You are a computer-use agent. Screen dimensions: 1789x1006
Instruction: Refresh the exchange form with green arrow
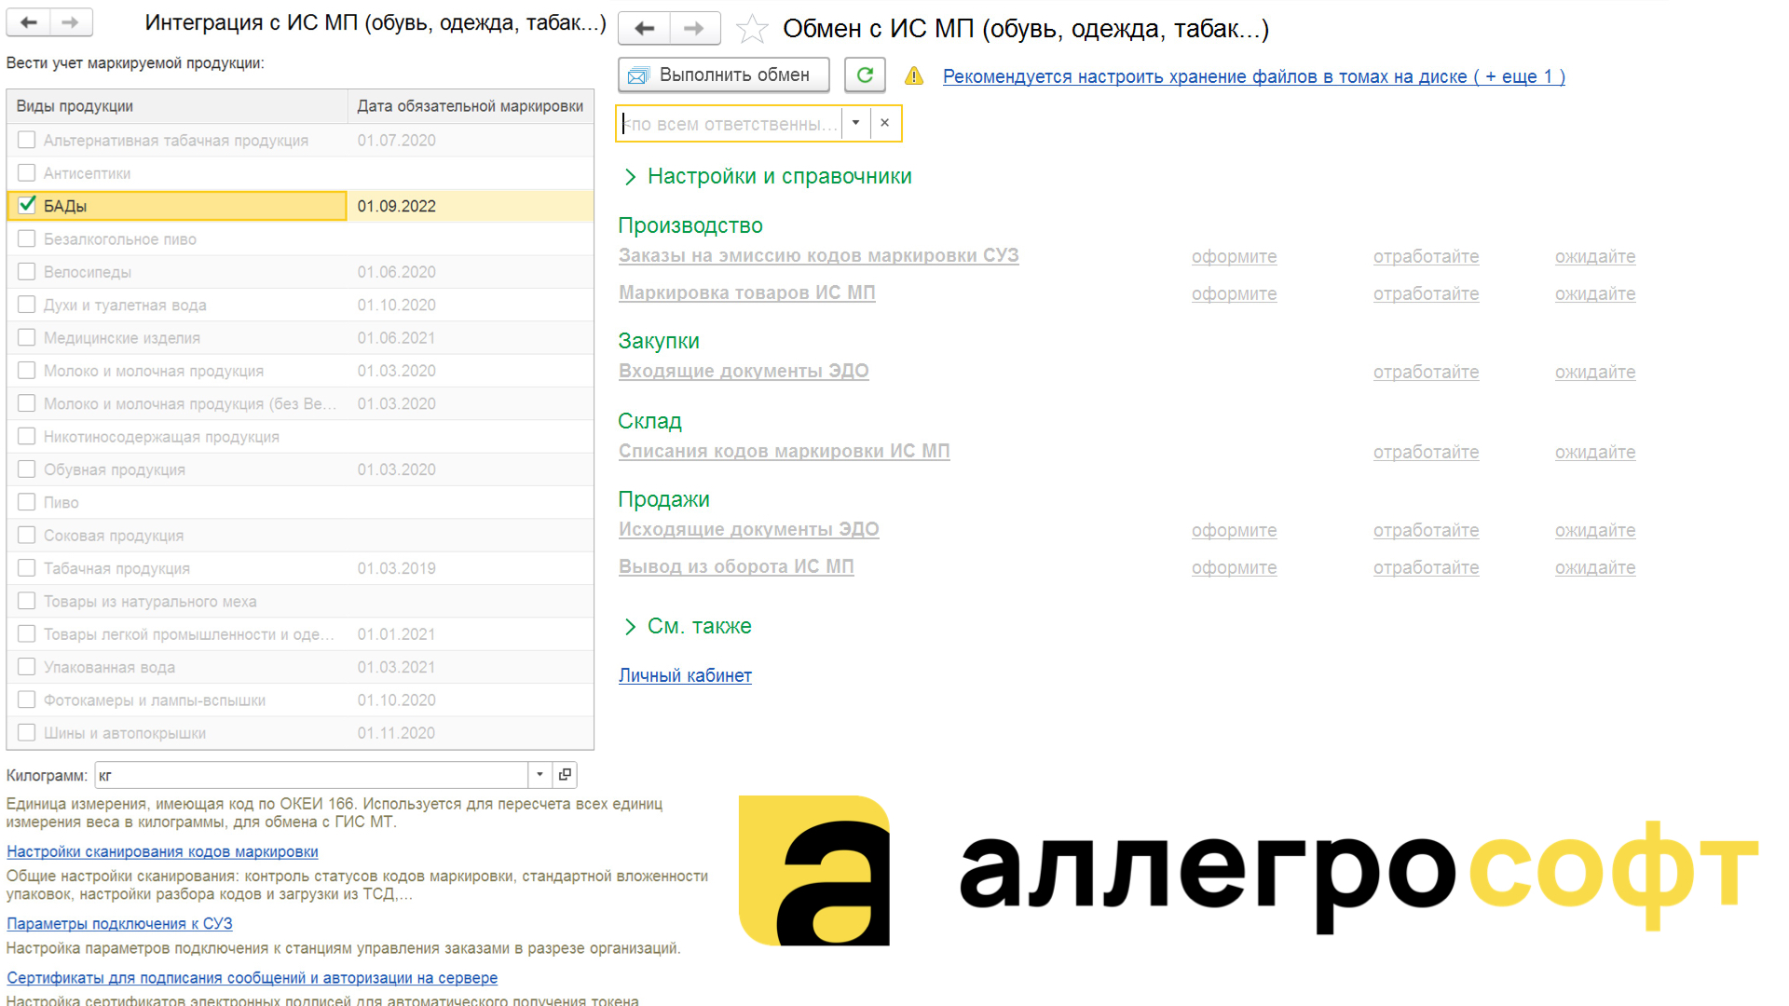click(x=865, y=75)
